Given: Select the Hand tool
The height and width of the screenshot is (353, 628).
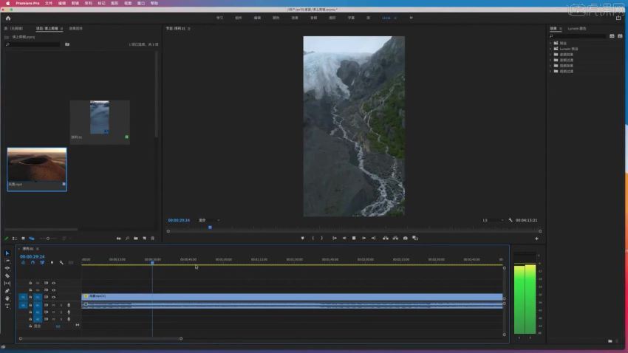Looking at the screenshot, I should pos(7,298).
